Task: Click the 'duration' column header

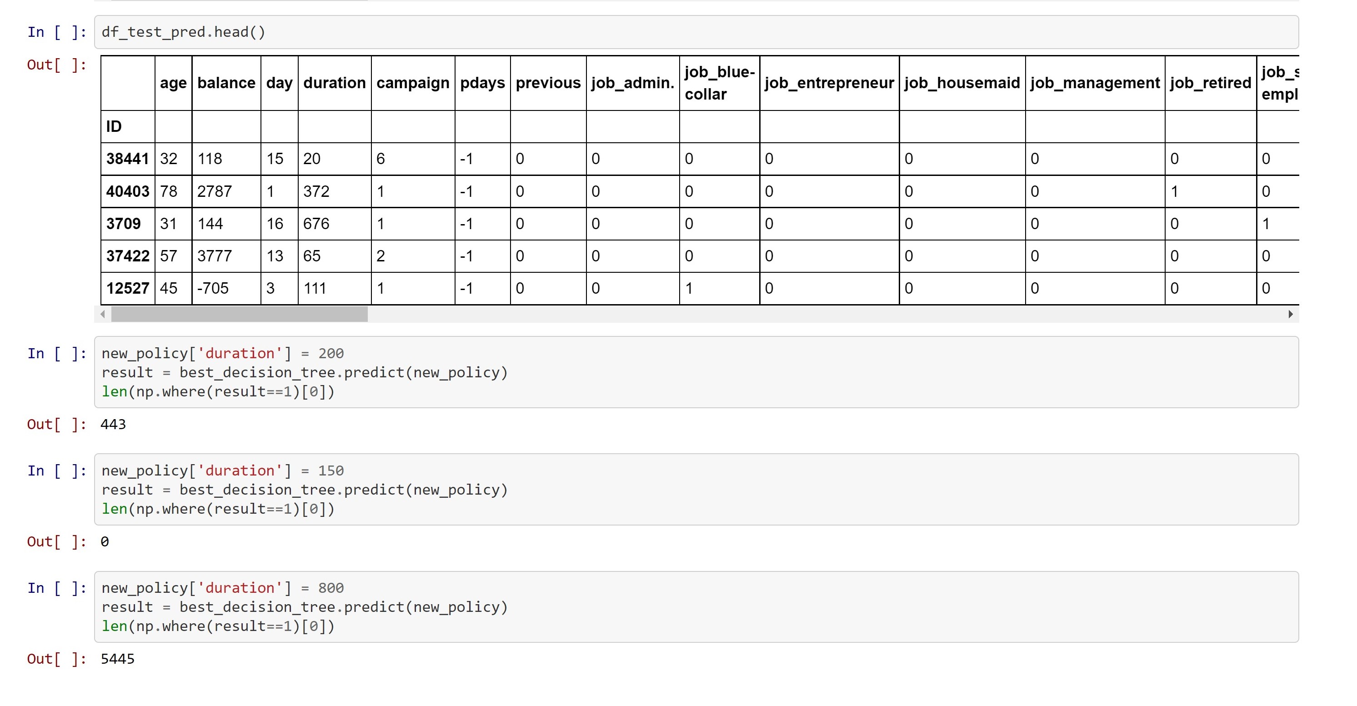Action: coord(334,83)
